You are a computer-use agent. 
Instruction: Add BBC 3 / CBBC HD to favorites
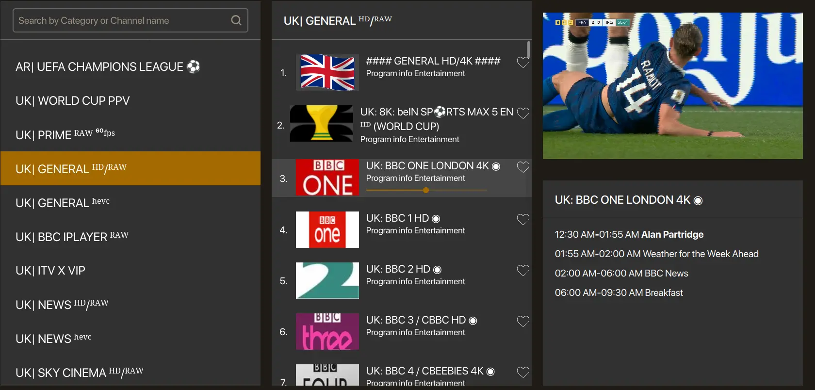[523, 321]
